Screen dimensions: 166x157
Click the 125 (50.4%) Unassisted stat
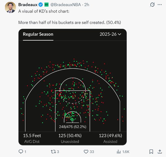click(x=70, y=138)
